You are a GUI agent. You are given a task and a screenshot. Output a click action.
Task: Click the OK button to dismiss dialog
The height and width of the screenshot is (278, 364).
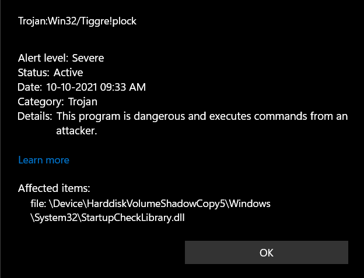click(x=266, y=252)
